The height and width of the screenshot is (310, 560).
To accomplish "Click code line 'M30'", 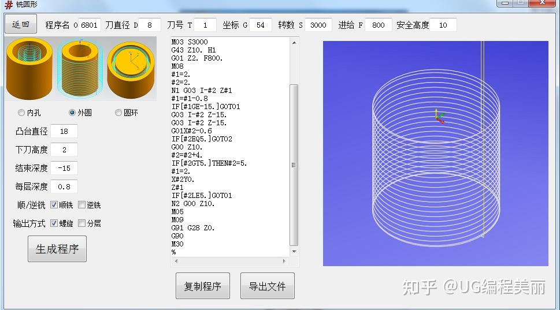I will pyautogui.click(x=177, y=244).
